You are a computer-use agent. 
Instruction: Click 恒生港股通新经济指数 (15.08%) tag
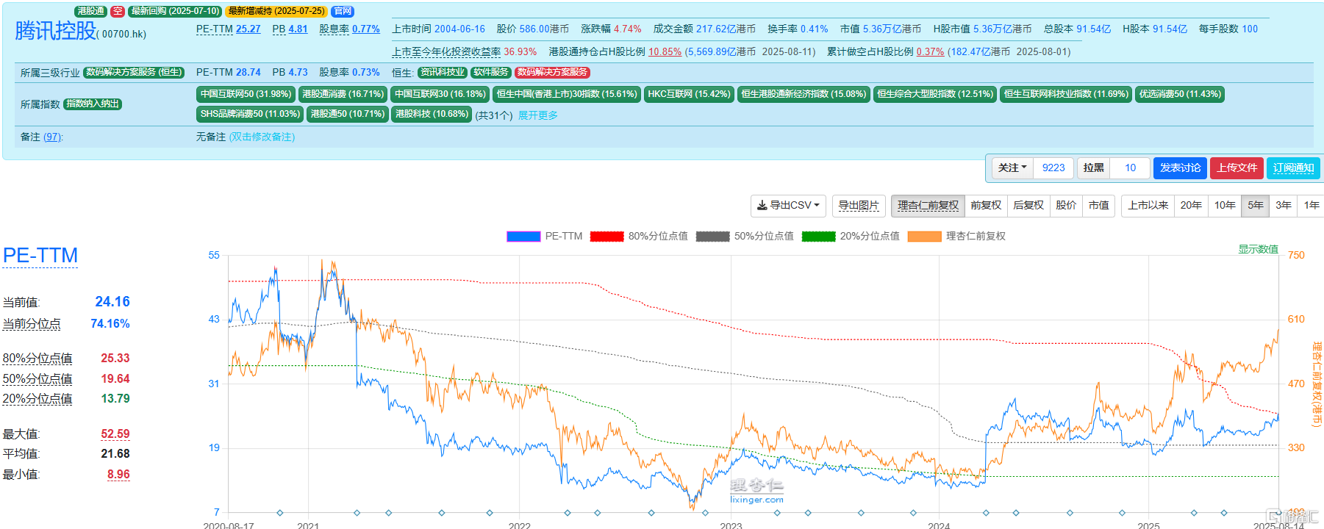point(804,94)
